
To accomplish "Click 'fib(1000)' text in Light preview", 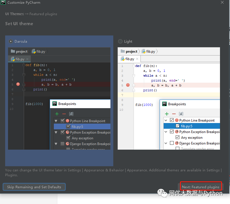I will [144, 105].
